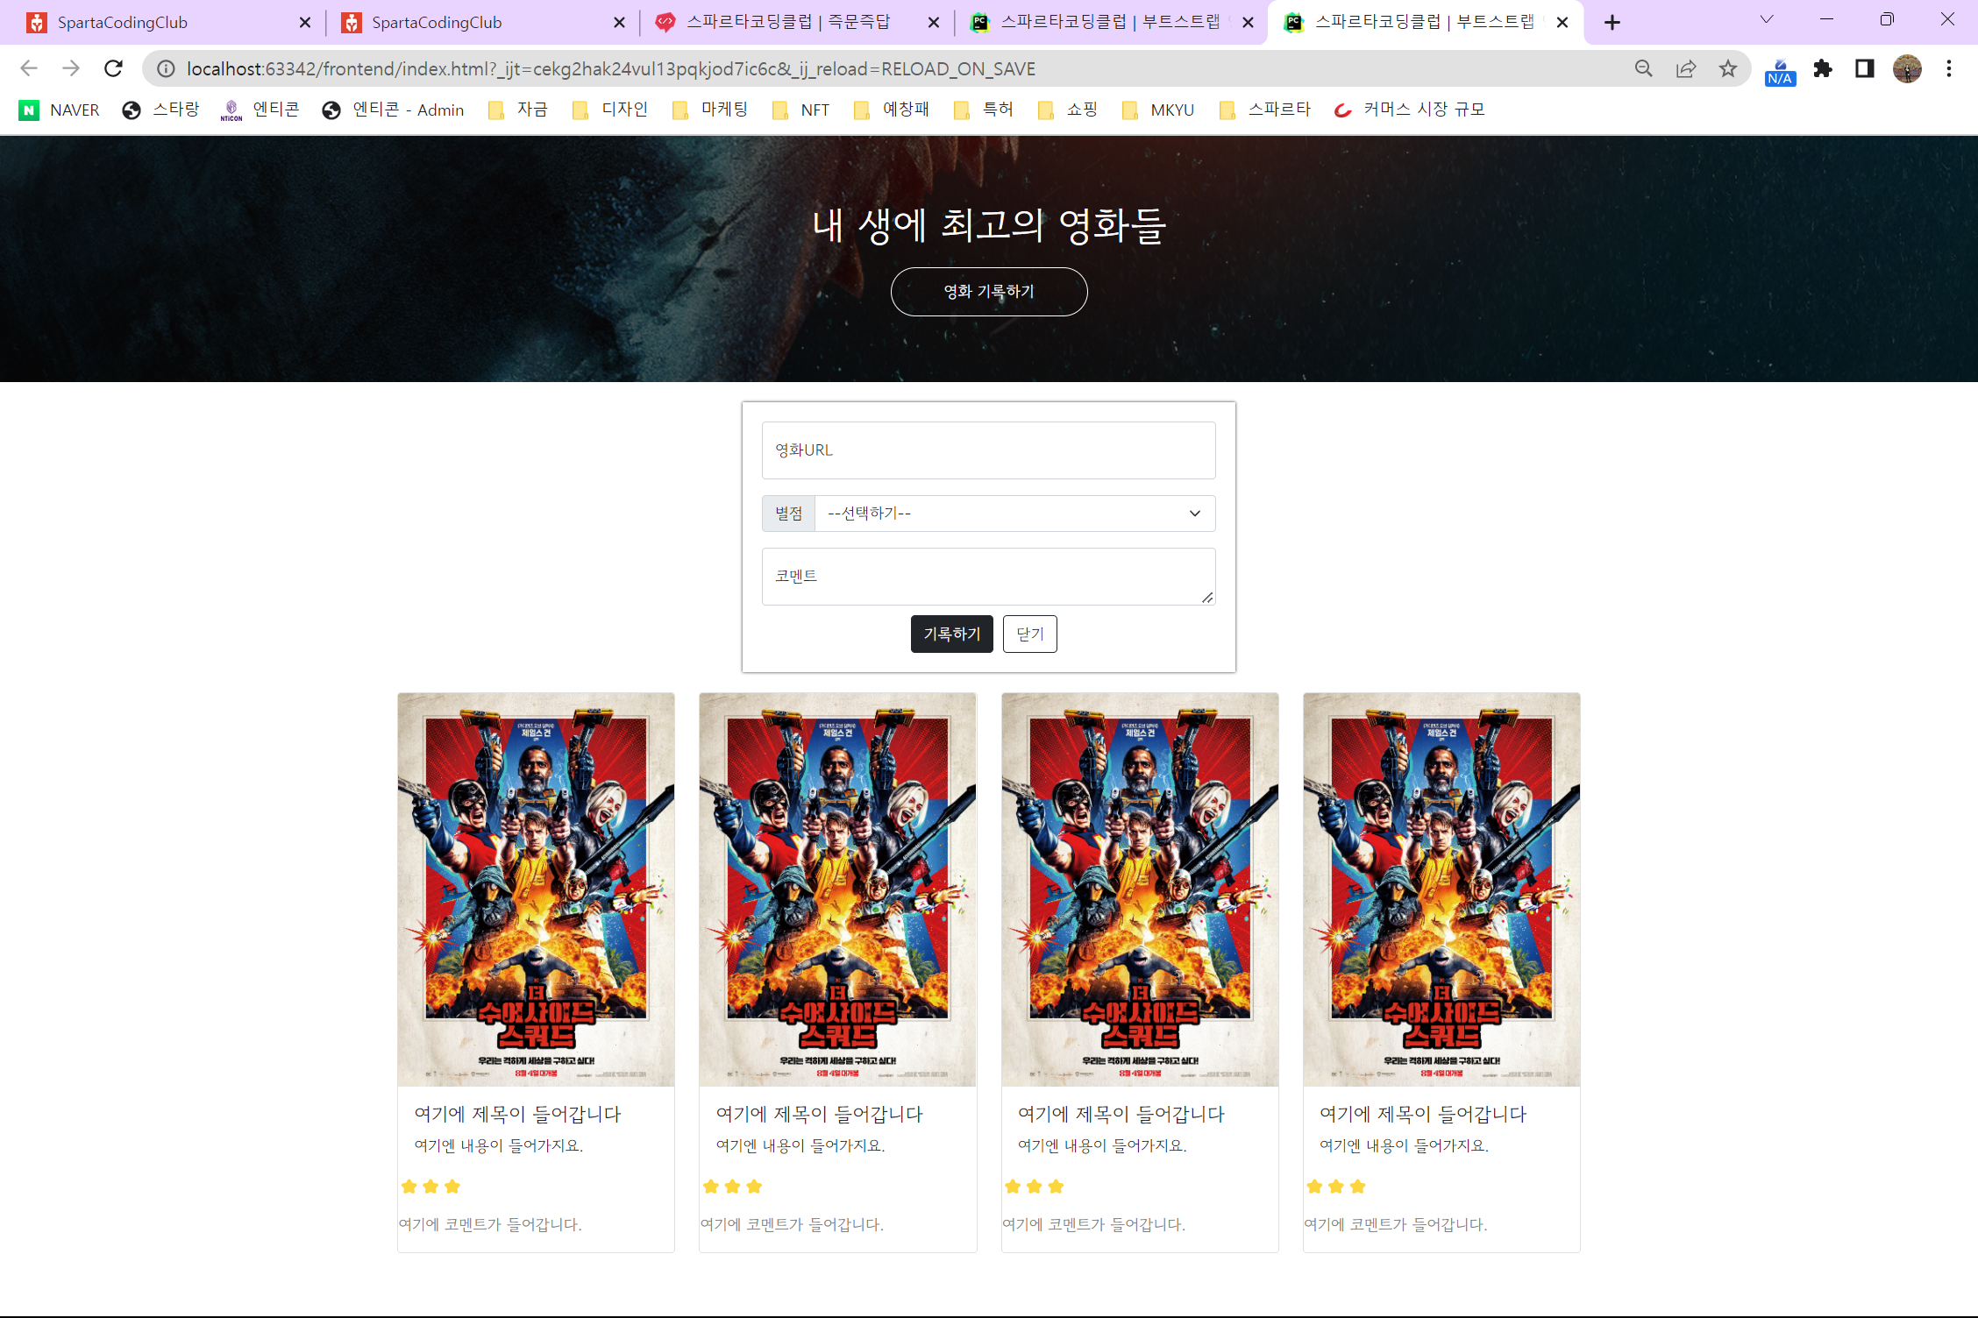Viewport: 1978px width, 1318px height.
Task: Open 마케팅 bookmark folder
Action: (x=710, y=110)
